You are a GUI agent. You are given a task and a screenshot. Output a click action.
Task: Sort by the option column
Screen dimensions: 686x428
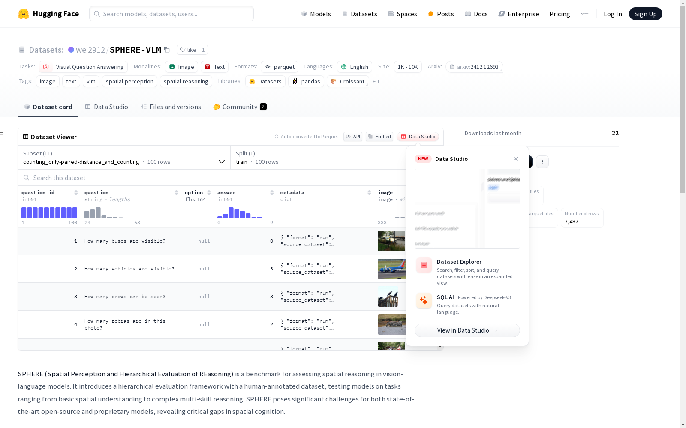point(209,193)
